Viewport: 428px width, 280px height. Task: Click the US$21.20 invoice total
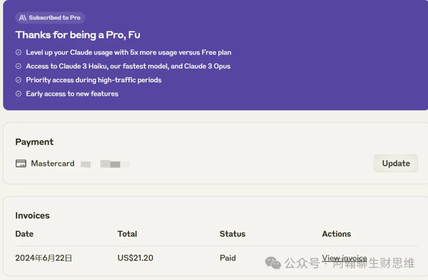click(135, 258)
